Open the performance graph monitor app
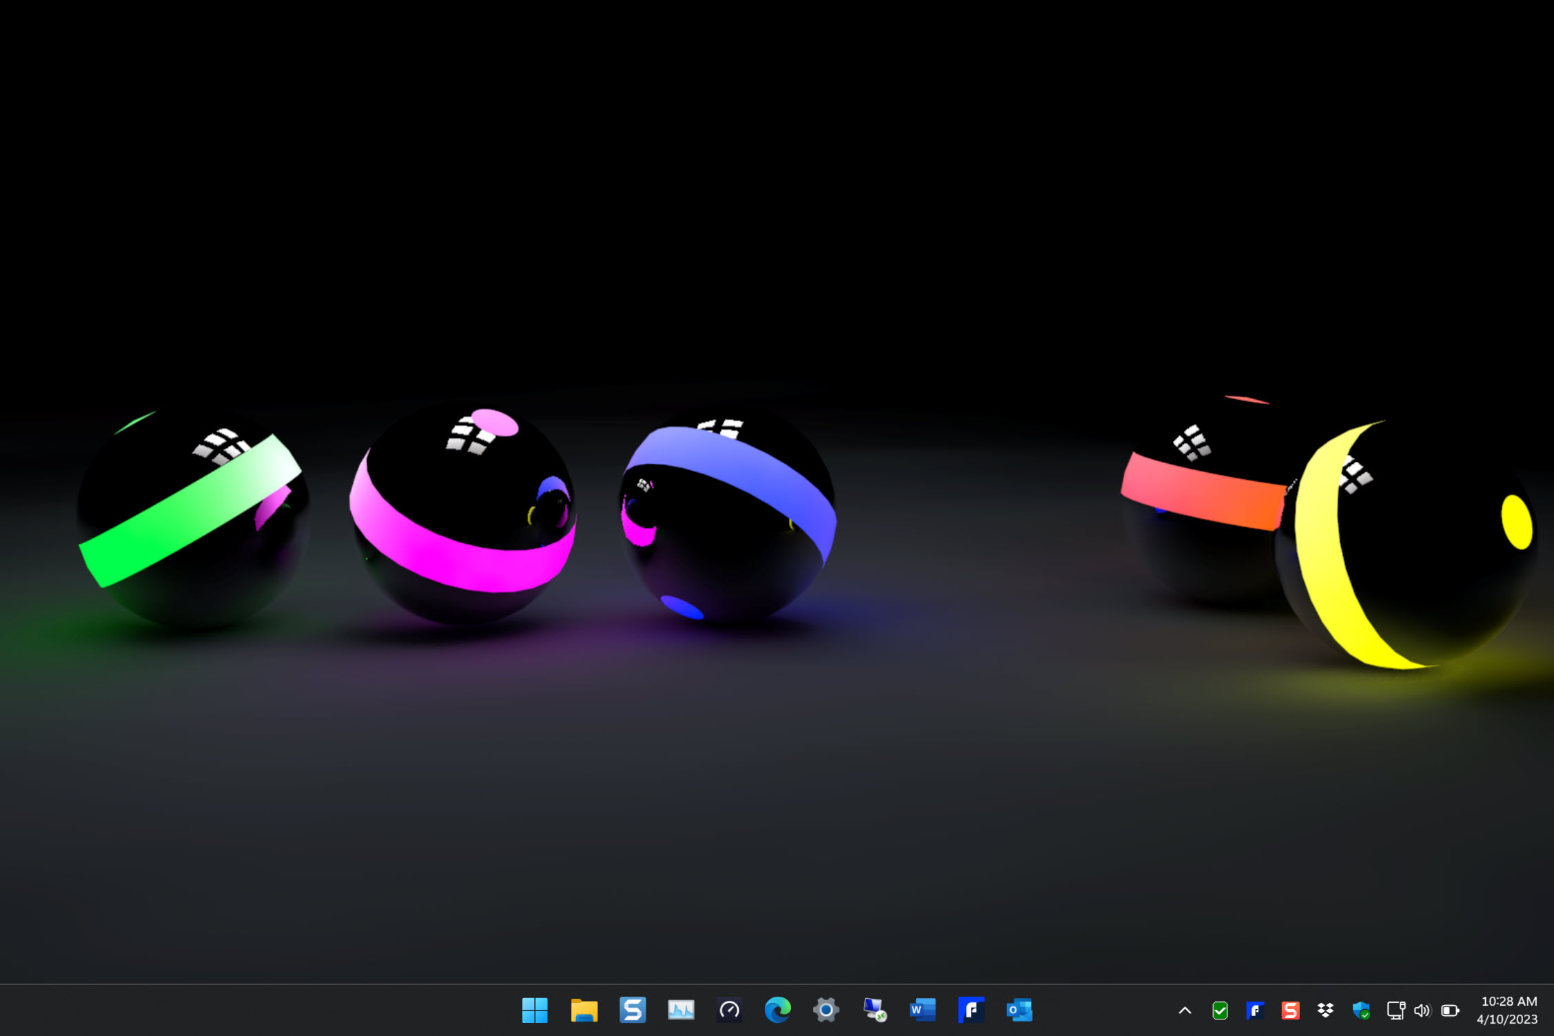Viewport: 1554px width, 1036px height. click(x=681, y=1010)
